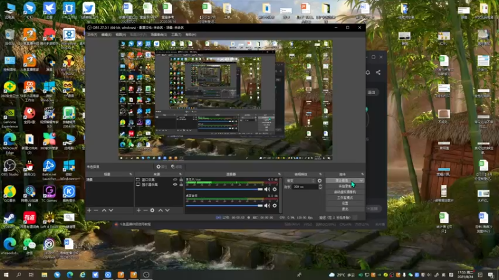499x280 pixels.
Task: Open the 腾讯QQ desktop shortcut
Action: pyautogui.click(x=29, y=168)
